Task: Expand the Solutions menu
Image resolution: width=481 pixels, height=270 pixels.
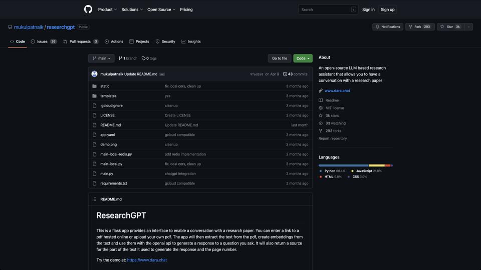Action: (132, 9)
